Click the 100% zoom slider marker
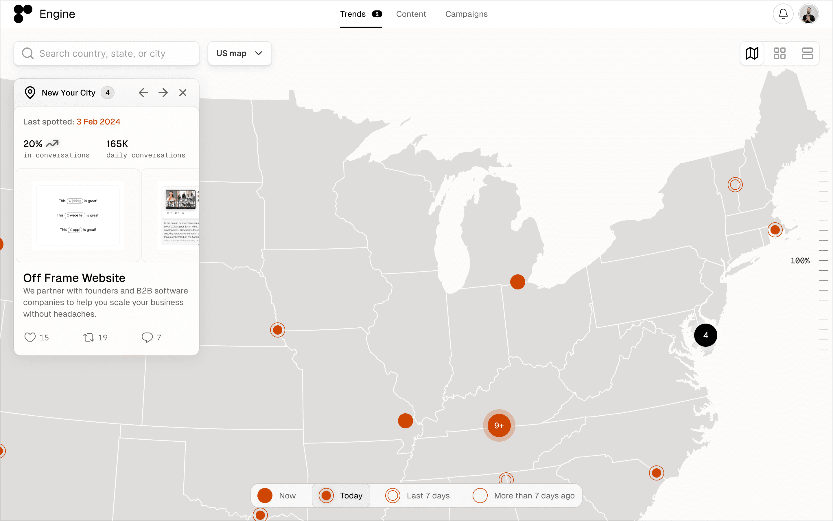The height and width of the screenshot is (521, 833). [x=823, y=261]
